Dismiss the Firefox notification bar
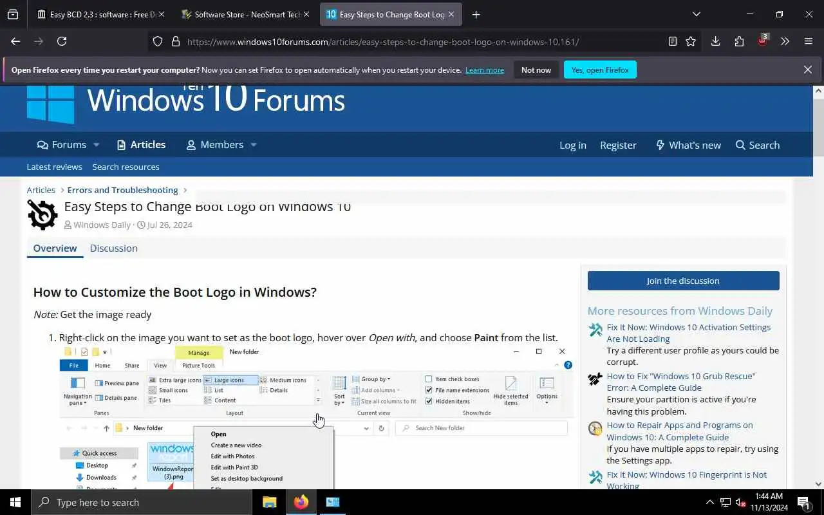Image resolution: width=824 pixels, height=515 pixels. pos(808,70)
